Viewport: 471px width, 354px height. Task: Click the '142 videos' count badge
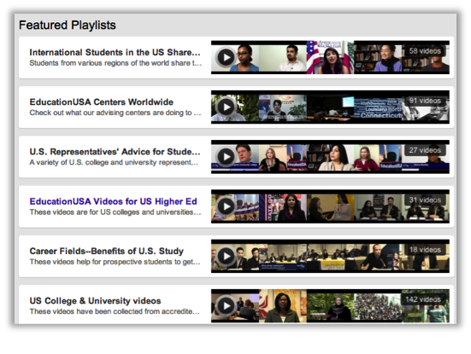click(423, 299)
